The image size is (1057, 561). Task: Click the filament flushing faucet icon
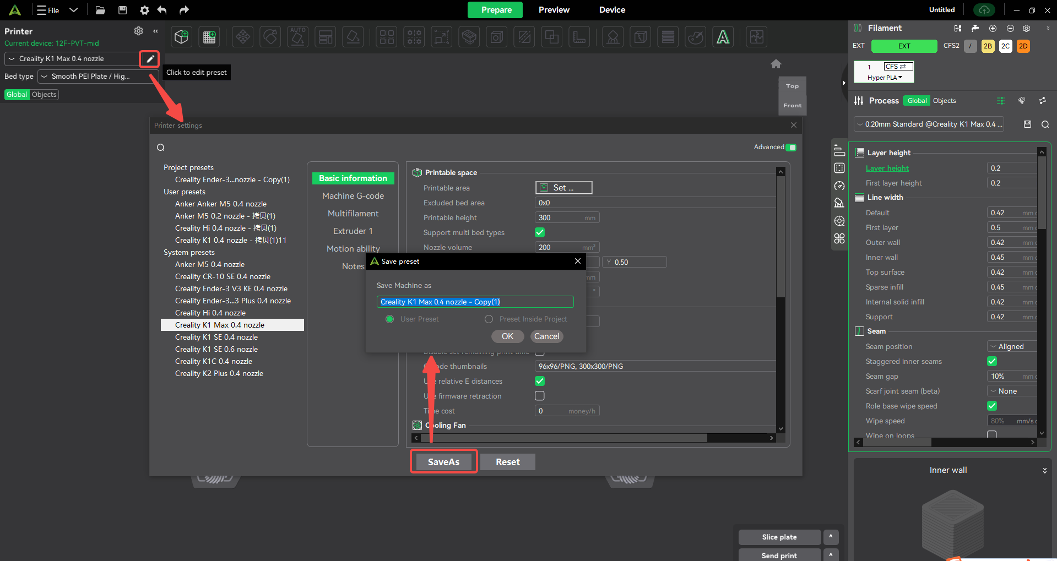point(975,28)
